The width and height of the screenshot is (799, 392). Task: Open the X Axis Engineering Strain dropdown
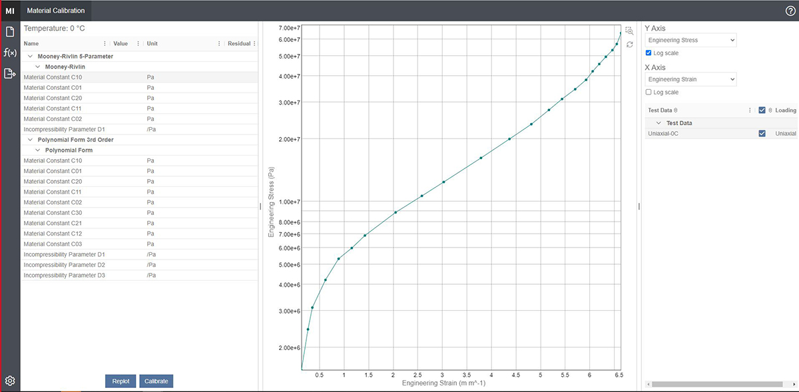pyautogui.click(x=690, y=80)
